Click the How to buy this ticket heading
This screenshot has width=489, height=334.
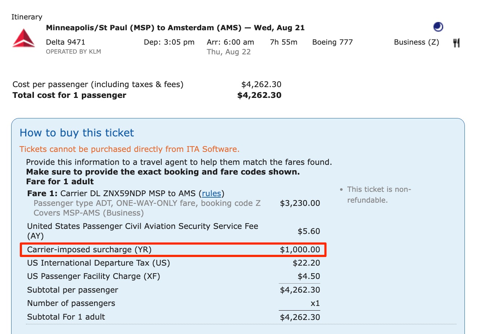pos(76,133)
